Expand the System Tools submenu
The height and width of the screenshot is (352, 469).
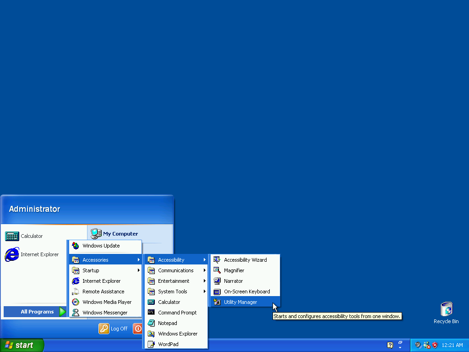(173, 291)
